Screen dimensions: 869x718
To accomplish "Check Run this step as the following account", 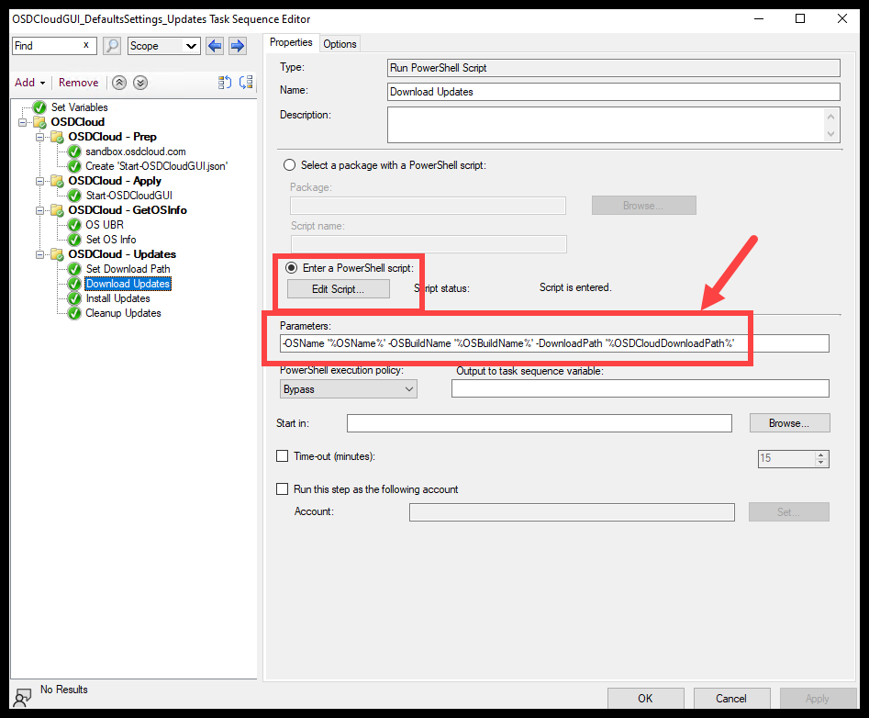I will tap(282, 489).
